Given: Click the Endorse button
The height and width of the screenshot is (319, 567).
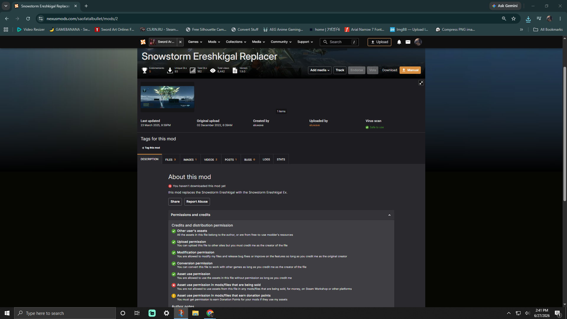Looking at the screenshot, I should click(357, 70).
